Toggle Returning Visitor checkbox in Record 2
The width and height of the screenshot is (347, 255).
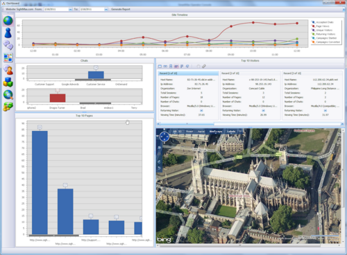[x=263, y=110]
